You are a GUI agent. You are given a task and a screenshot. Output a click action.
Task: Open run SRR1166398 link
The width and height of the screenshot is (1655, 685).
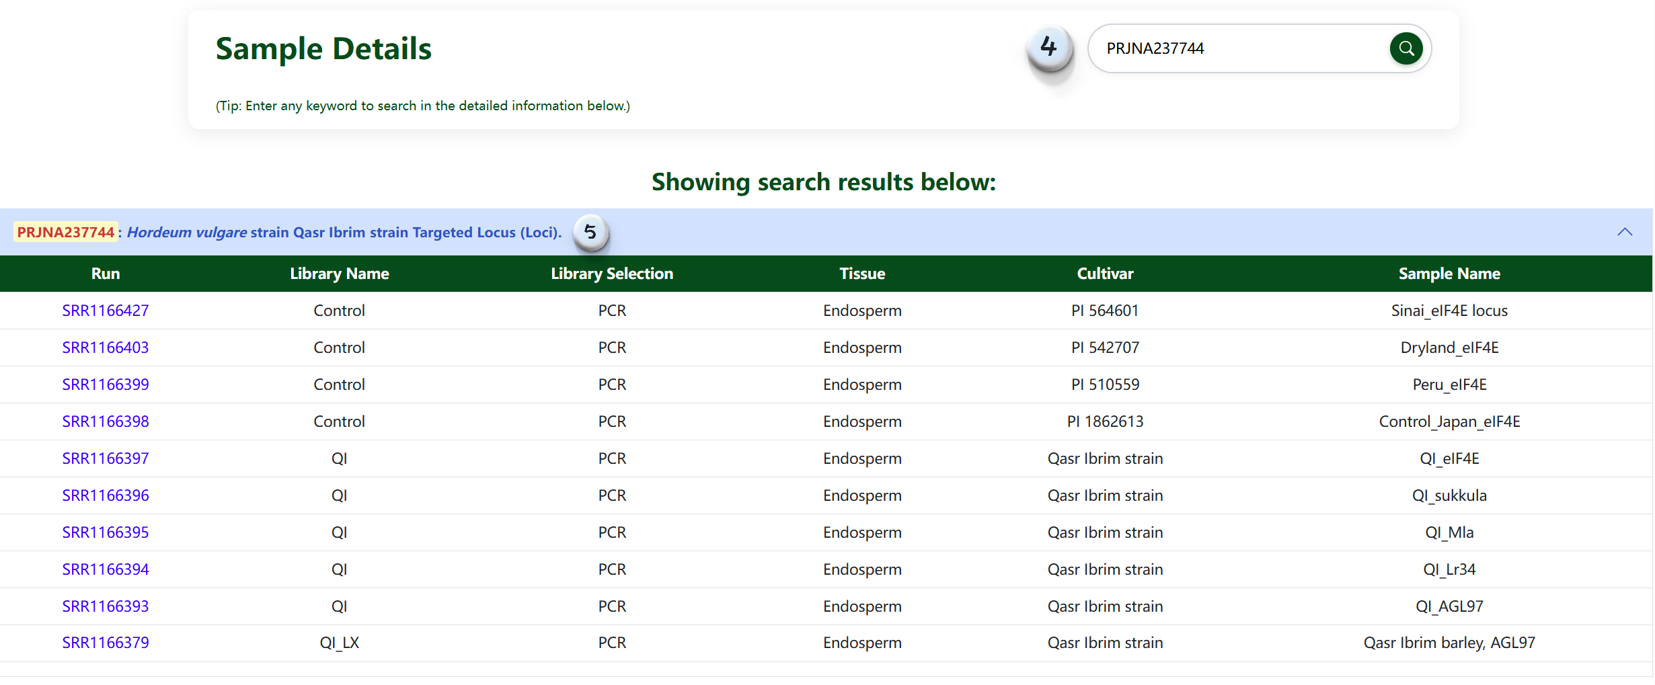coord(106,421)
